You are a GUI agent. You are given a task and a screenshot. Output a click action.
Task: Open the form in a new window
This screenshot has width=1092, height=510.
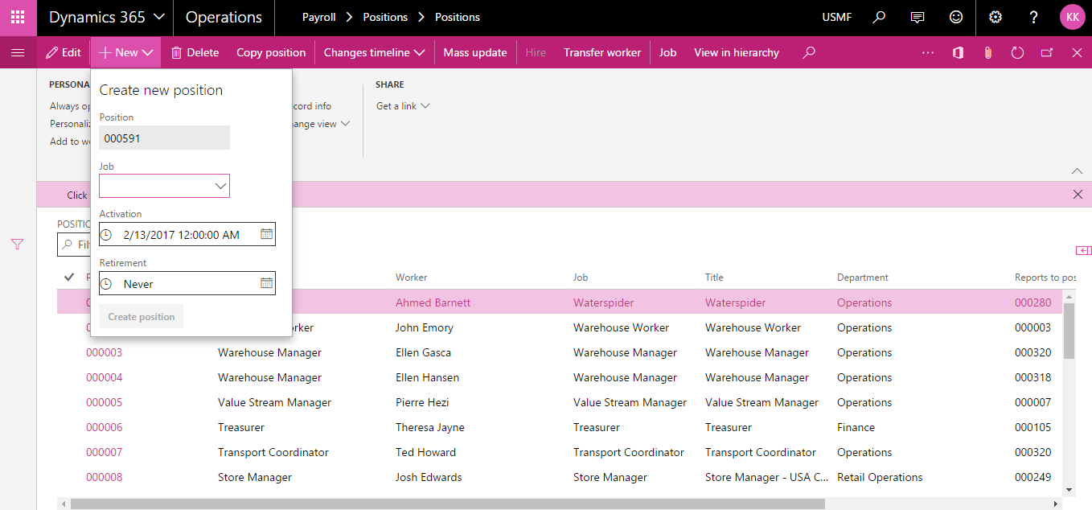(x=1047, y=51)
